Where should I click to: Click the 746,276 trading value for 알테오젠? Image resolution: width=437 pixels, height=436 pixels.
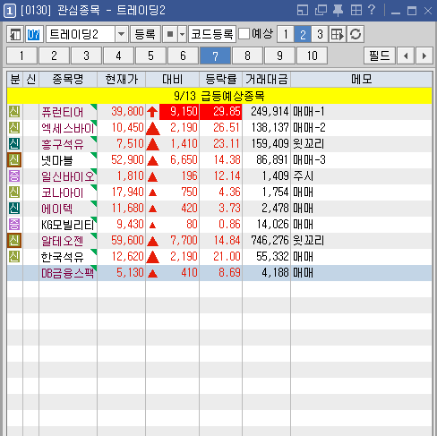click(270, 241)
